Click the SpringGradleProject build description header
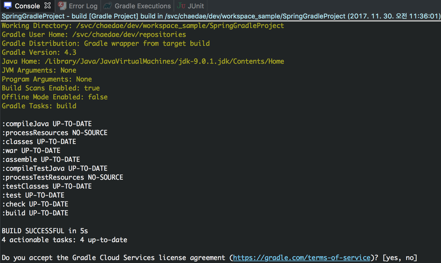This screenshot has width=441, height=263. click(220, 16)
